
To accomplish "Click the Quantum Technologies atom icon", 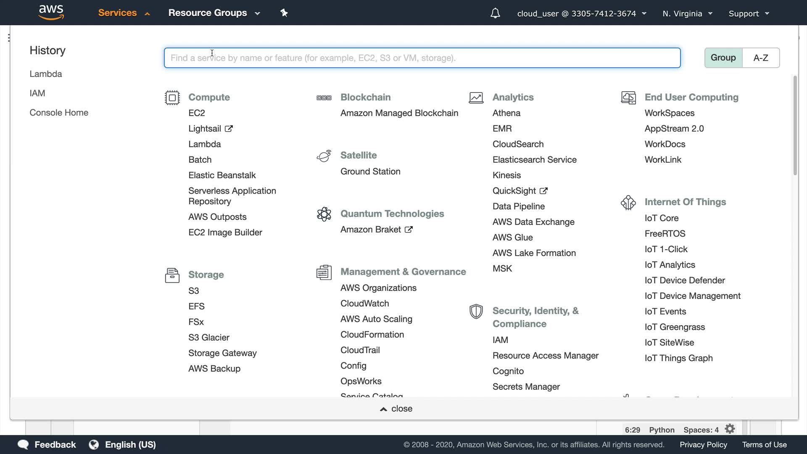I will (x=324, y=214).
